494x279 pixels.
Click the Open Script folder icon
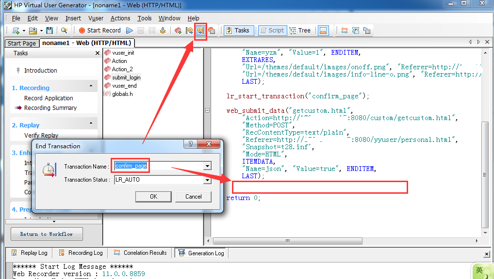33,31
